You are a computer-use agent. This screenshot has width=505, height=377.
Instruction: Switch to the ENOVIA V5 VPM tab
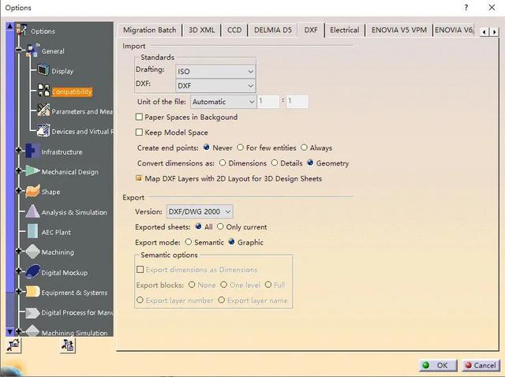pos(398,30)
